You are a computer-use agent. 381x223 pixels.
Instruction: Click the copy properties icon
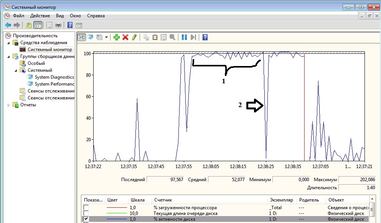(x=146, y=37)
